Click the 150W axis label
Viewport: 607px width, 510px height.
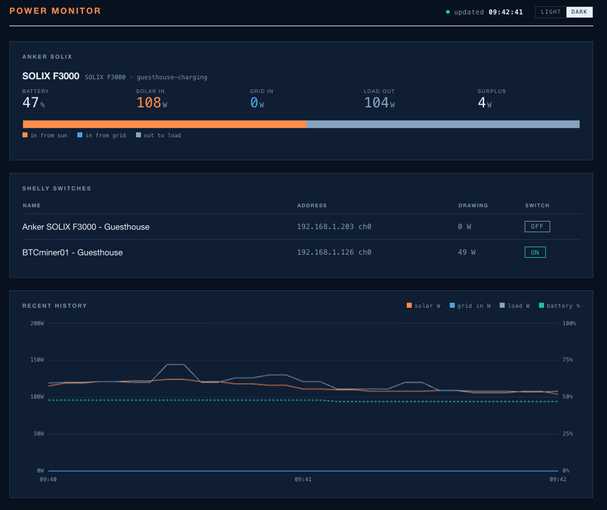37,360
